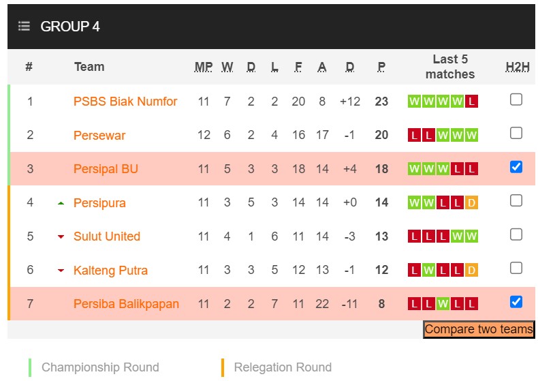Click the red down arrow beside Kalteng Putra

tap(61, 271)
